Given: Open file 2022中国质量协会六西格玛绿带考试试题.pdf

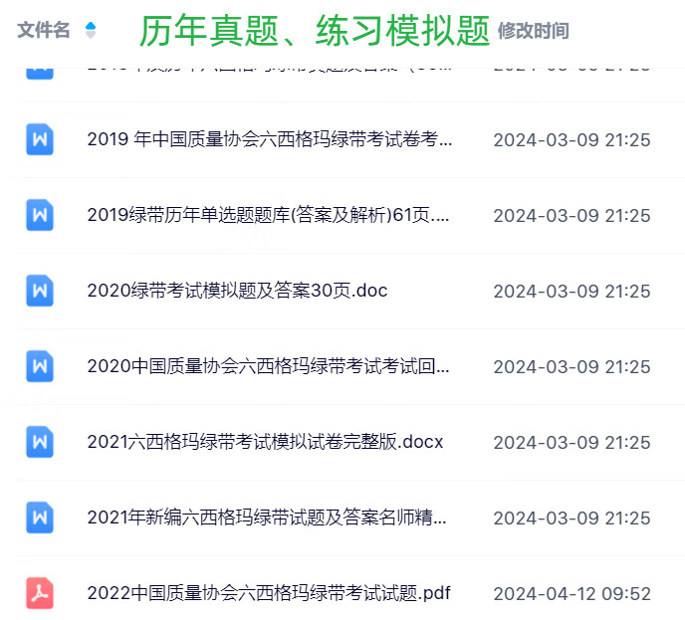Looking at the screenshot, I should pos(269,593).
